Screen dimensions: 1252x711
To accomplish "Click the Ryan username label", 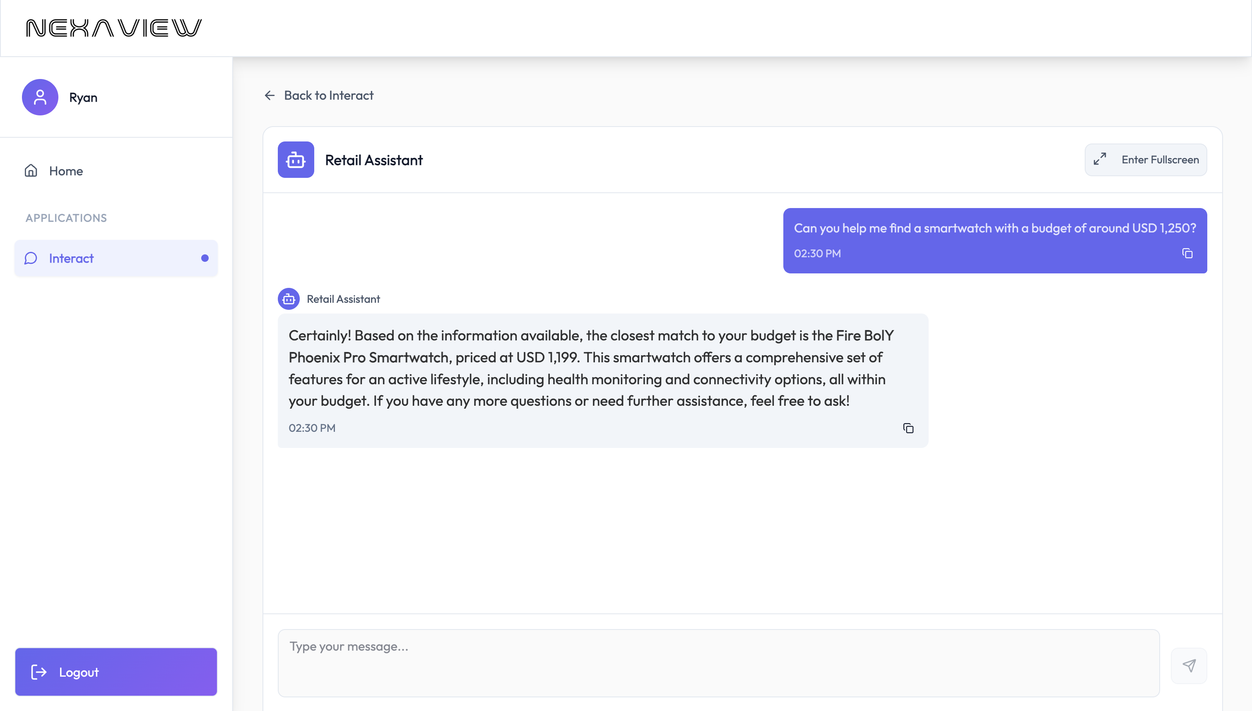I will [83, 98].
